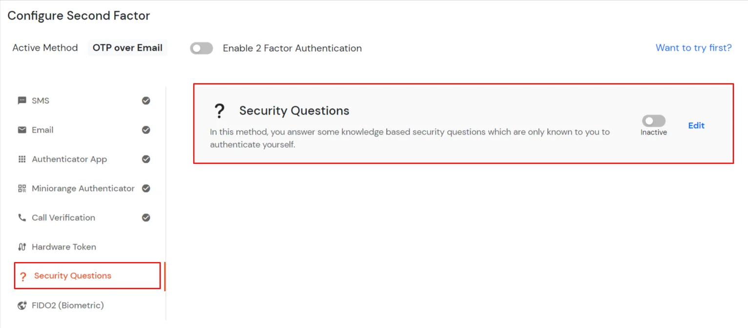Open the Hardware Token method
Image resolution: width=748 pixels, height=328 pixels.
pyautogui.click(x=63, y=247)
